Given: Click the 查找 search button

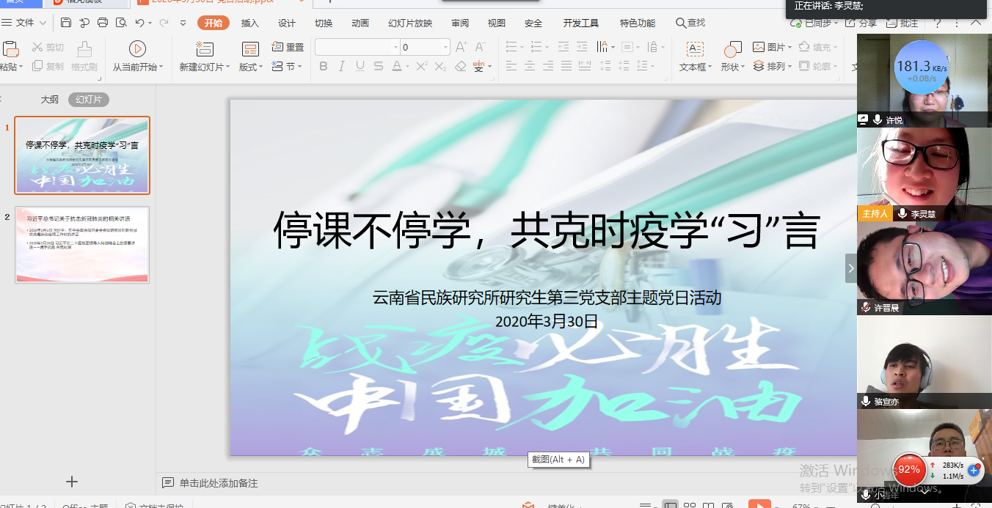Looking at the screenshot, I should 690,23.
